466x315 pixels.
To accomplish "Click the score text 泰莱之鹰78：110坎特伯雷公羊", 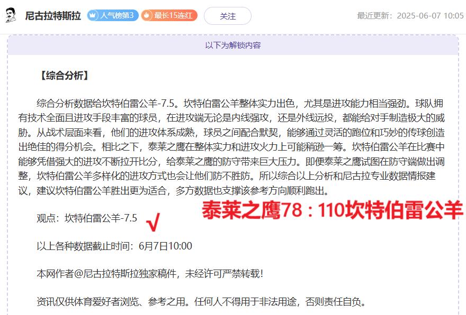I will pos(332,210).
